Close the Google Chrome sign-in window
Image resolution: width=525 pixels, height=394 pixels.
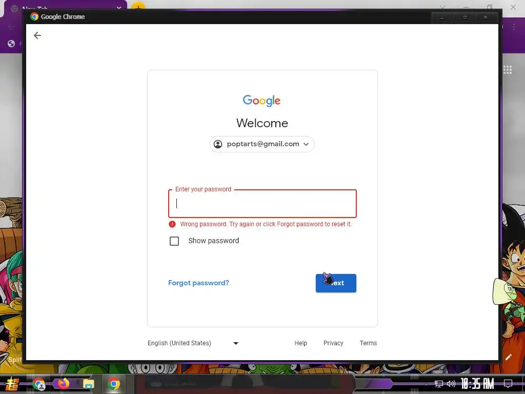[486, 17]
